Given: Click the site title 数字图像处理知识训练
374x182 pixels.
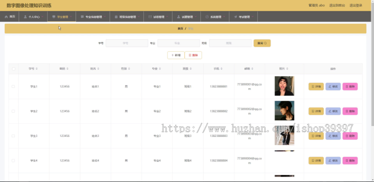Looking at the screenshot, I should (x=29, y=5).
